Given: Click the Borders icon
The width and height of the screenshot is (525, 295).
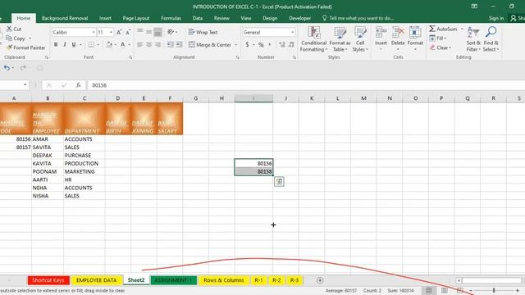Looking at the screenshot, I should point(91,44).
